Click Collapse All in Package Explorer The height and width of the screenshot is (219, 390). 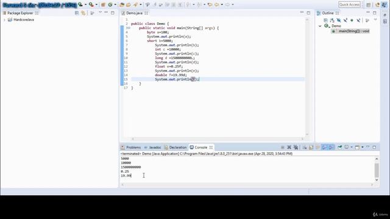coord(77,13)
